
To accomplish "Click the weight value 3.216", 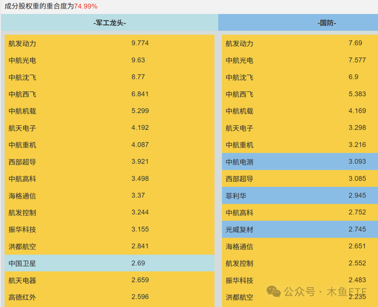I will (x=357, y=145).
